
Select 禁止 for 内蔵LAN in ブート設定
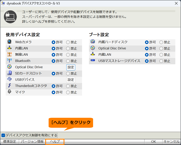pos(161,55)
